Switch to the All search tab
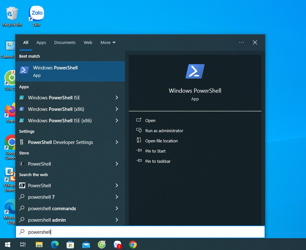The width and height of the screenshot is (306, 250). [x=26, y=42]
